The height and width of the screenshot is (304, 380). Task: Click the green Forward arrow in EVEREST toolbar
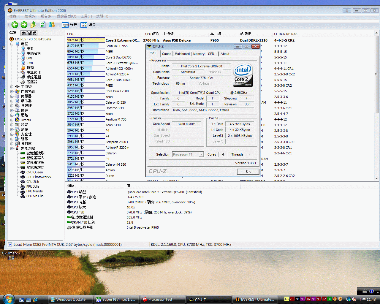(x=24, y=25)
